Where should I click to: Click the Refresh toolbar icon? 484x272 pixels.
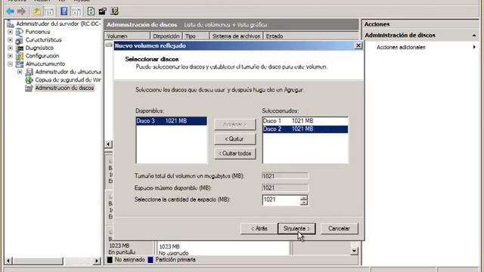click(91, 11)
